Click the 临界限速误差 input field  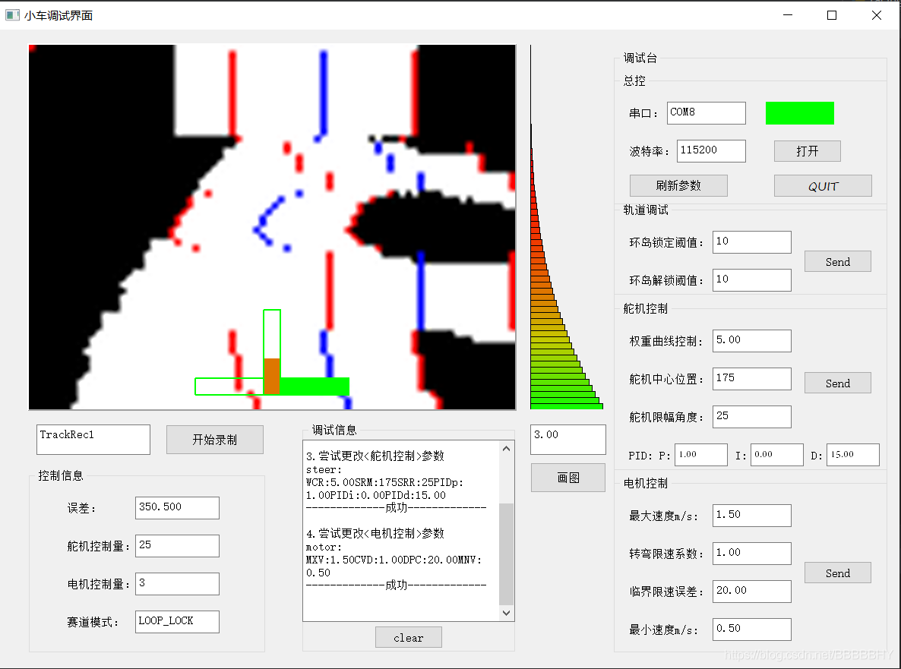click(751, 591)
